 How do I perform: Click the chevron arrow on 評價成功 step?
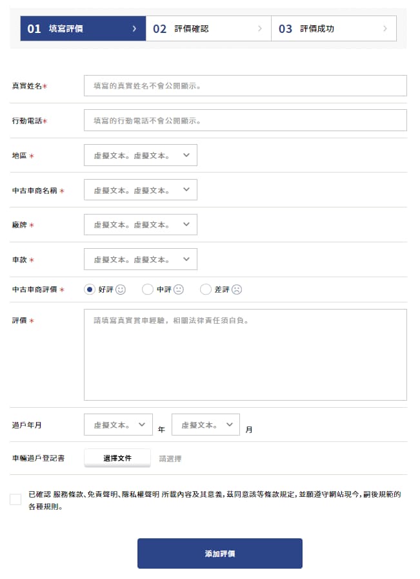[x=385, y=28]
